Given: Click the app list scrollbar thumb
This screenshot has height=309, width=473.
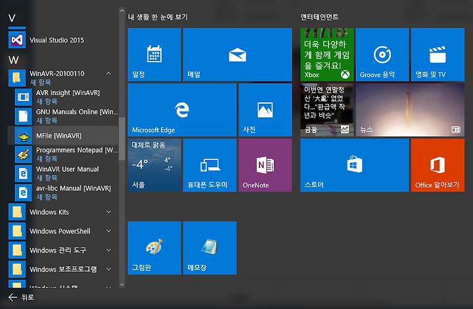Looking at the screenshot, I should tap(122, 139).
